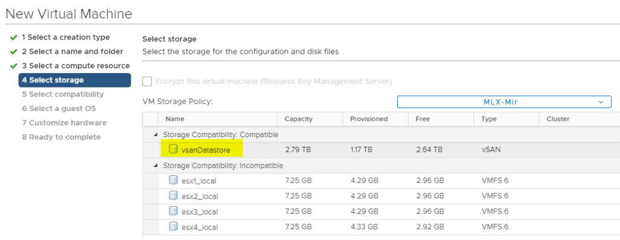Sort datastores by Free column header

[423, 119]
